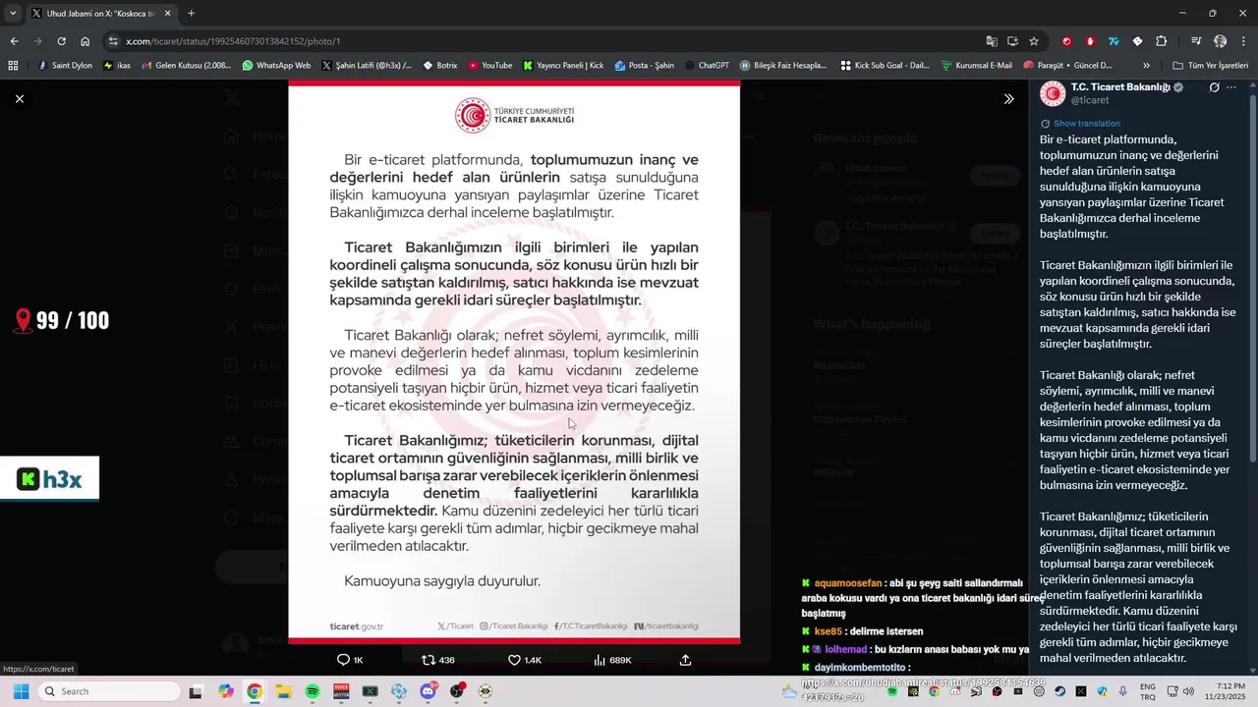Click the taskbar Search box
The width and height of the screenshot is (1258, 707).
109,691
